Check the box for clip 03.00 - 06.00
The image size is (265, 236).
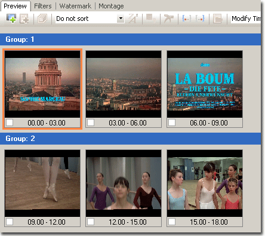point(91,122)
